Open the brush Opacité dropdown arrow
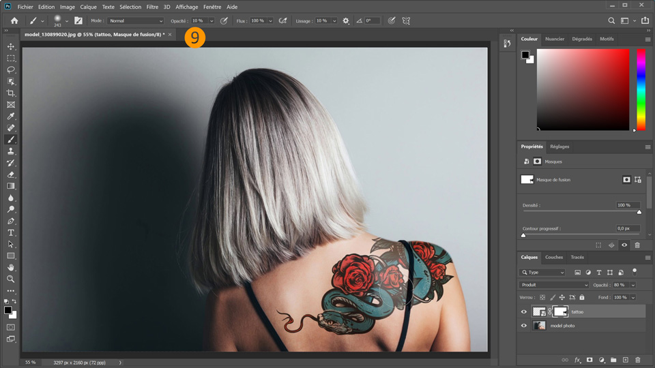This screenshot has width=655, height=368. click(x=212, y=21)
